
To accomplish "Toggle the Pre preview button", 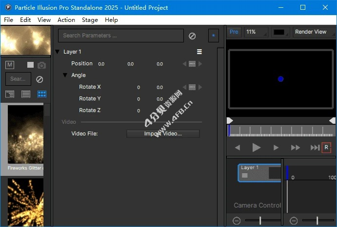I will click(x=234, y=32).
